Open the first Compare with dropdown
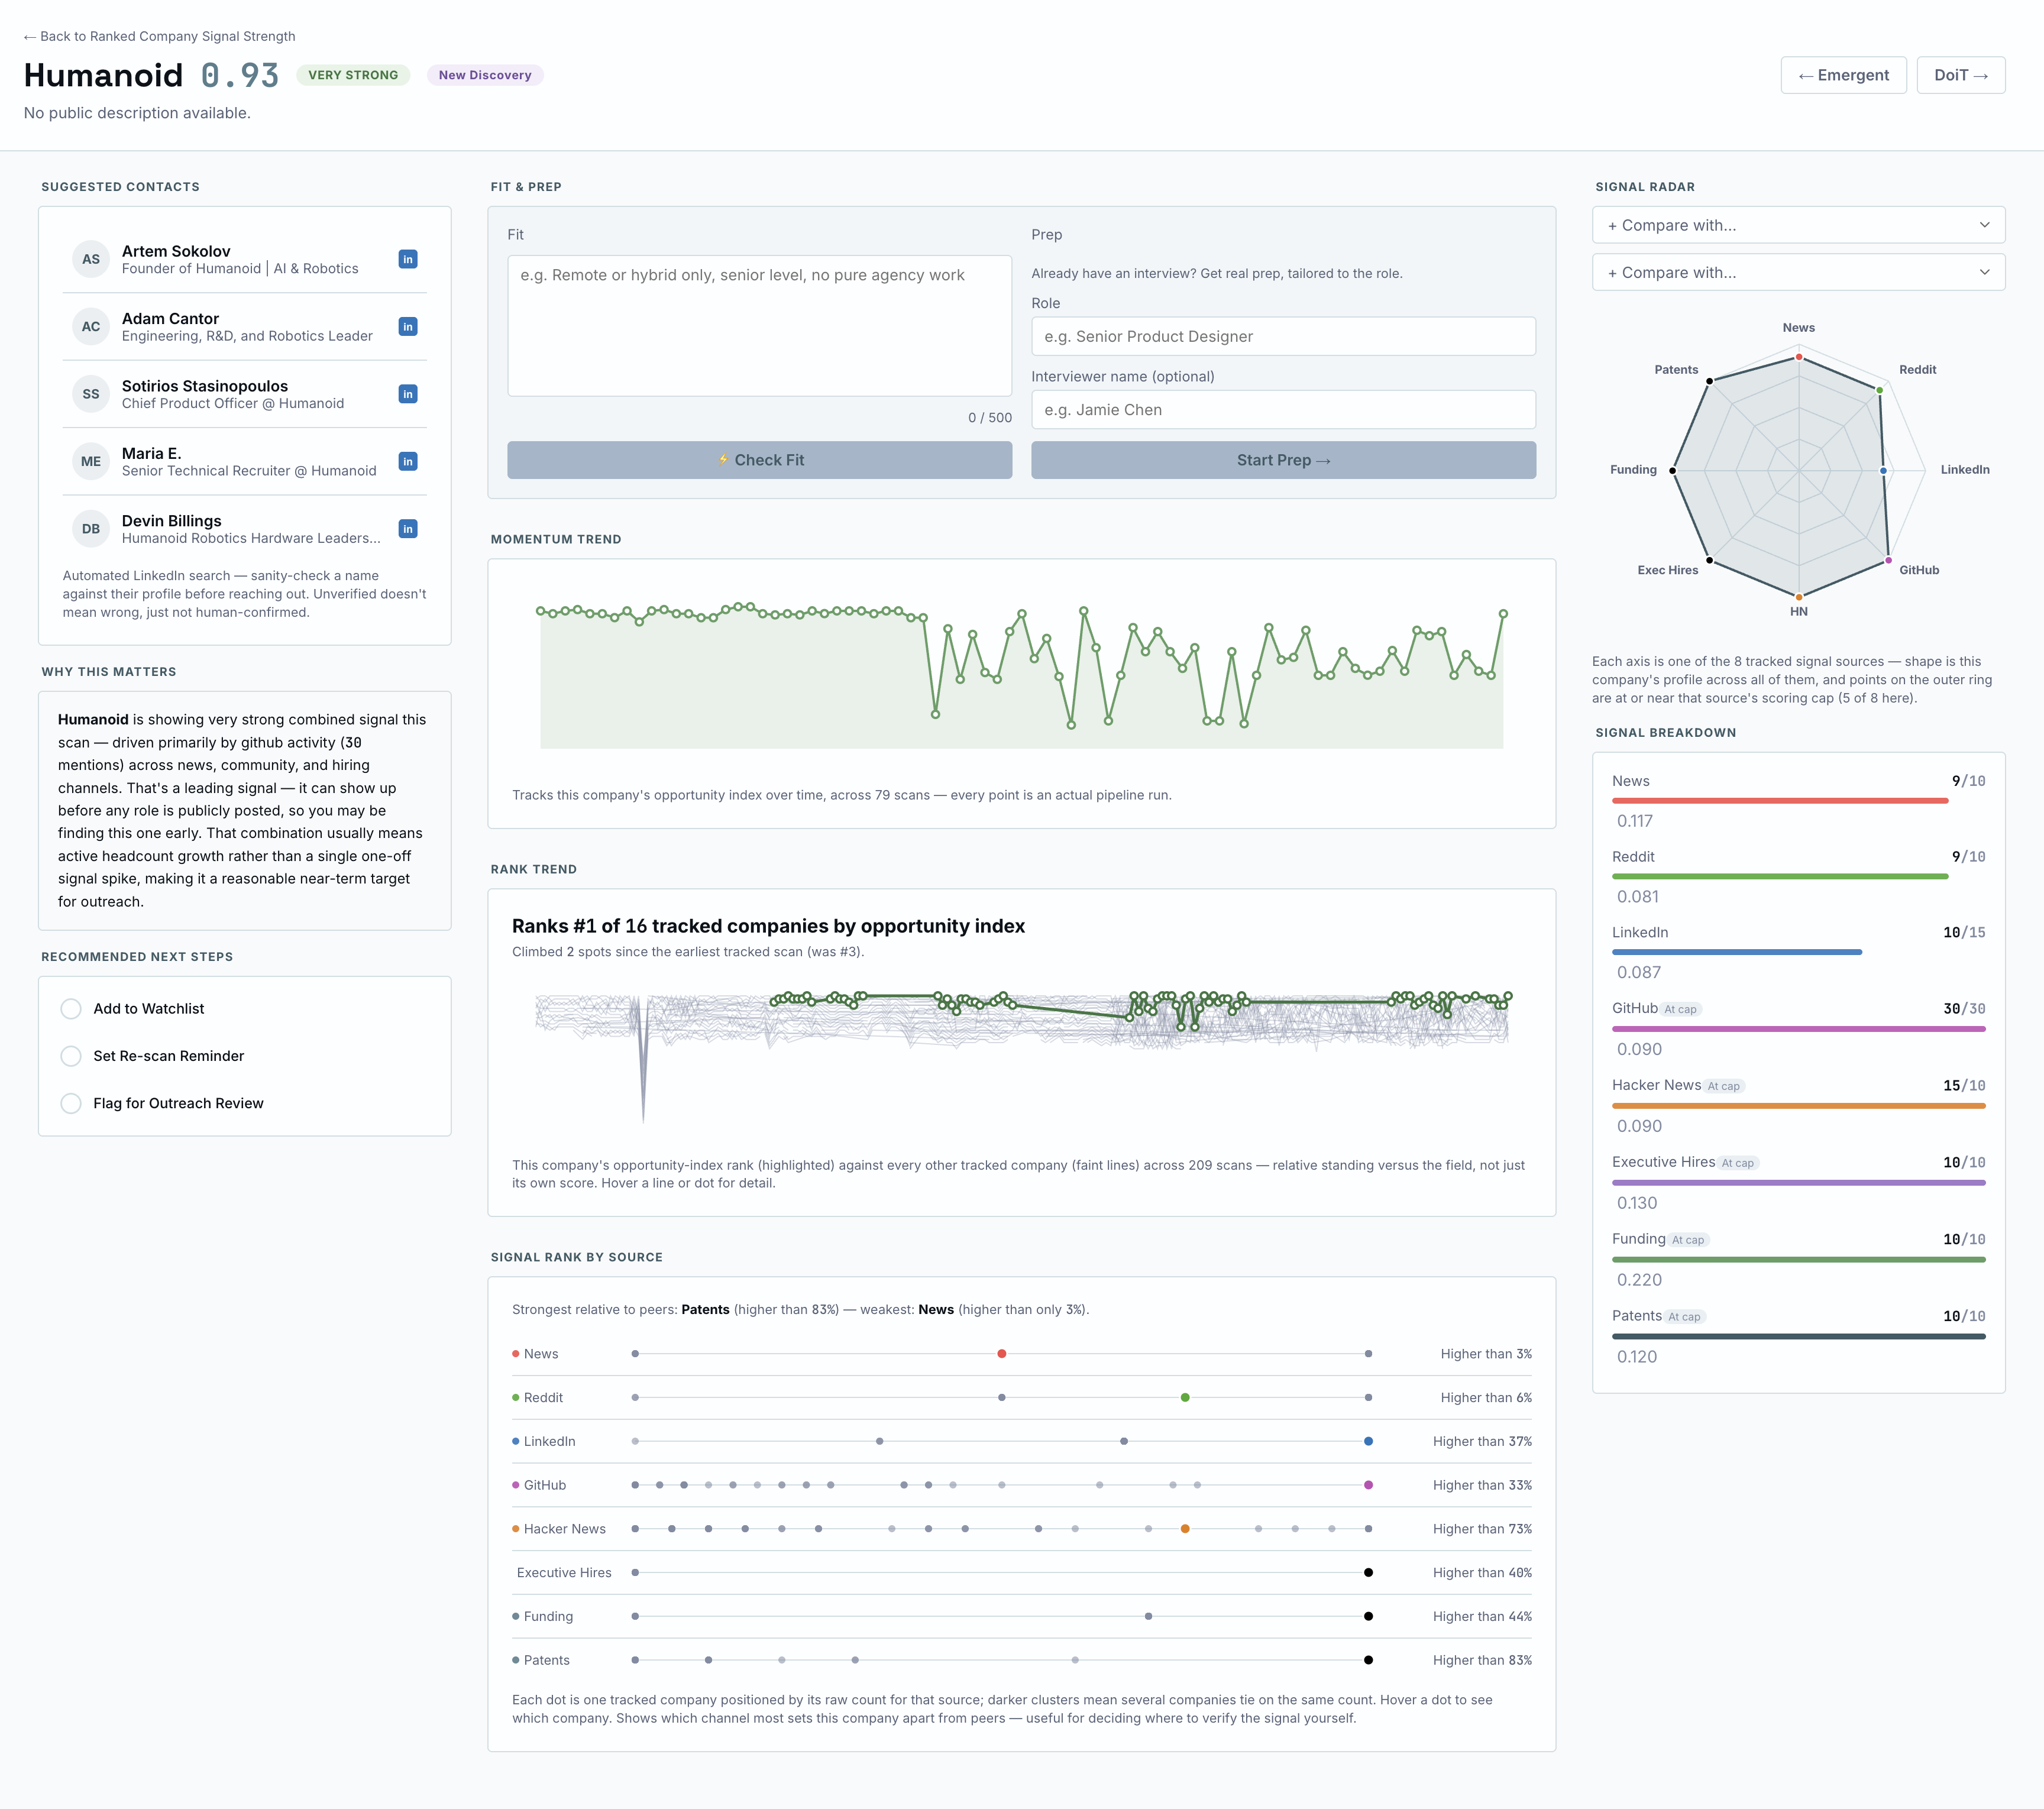2044x1809 pixels. (x=1798, y=225)
